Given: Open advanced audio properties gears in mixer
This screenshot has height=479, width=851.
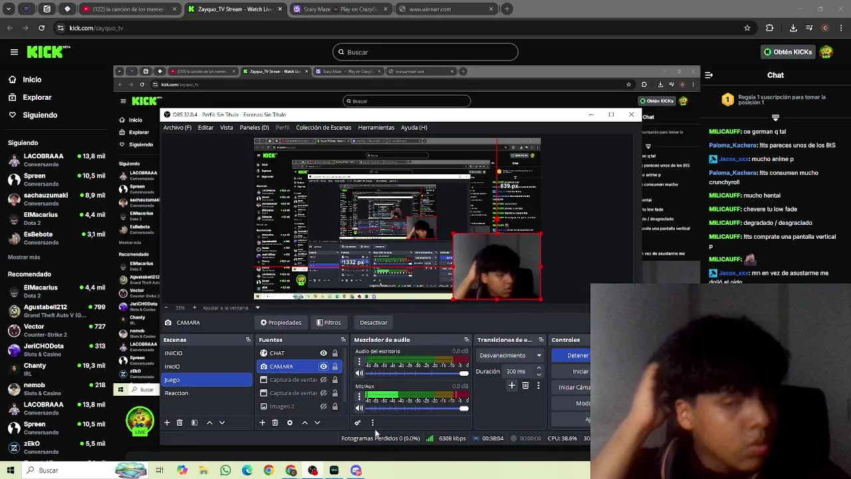Looking at the screenshot, I should (358, 422).
